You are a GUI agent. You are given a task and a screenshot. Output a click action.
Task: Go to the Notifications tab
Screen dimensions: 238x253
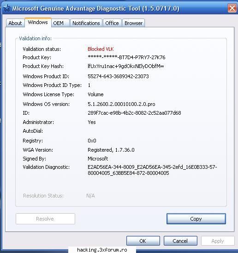click(x=86, y=23)
